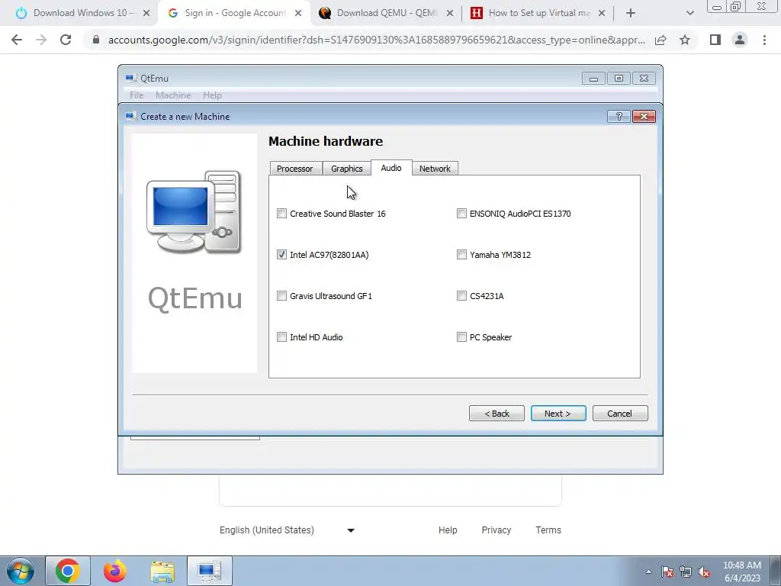
Task: Click the site lock icon
Action: 96,40
